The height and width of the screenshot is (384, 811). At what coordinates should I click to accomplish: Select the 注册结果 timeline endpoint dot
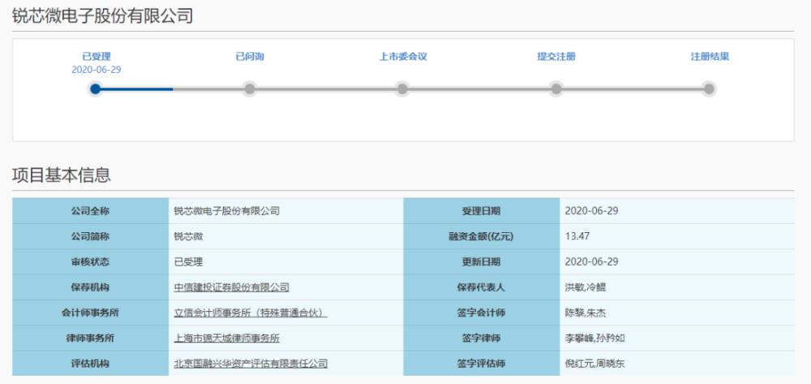709,88
